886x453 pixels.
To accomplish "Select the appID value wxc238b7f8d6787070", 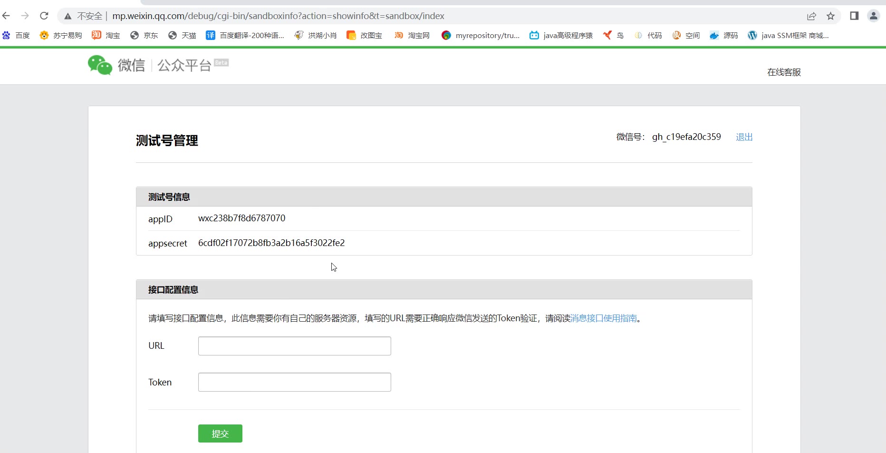I will coord(241,218).
